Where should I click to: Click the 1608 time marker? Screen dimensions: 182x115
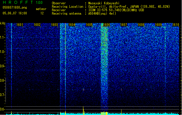coord(141,25)
